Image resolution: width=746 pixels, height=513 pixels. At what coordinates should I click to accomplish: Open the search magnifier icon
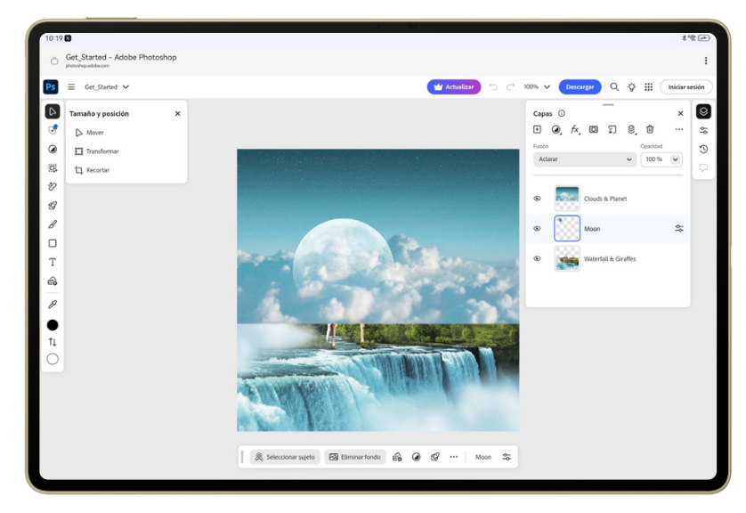coord(614,87)
